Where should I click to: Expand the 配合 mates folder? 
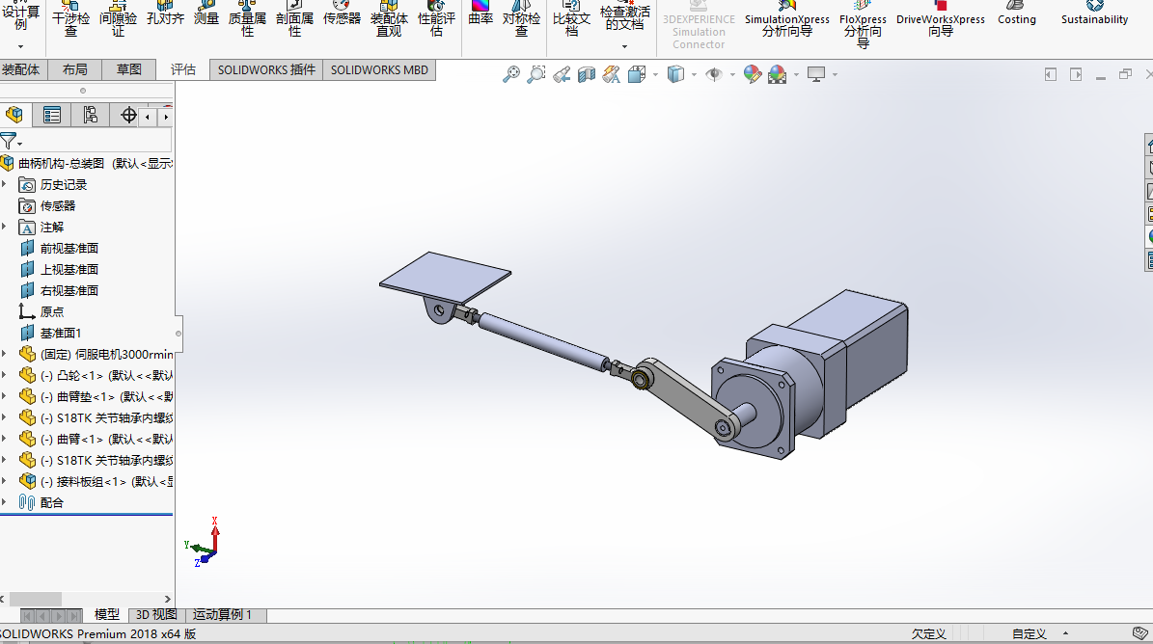(x=5, y=502)
